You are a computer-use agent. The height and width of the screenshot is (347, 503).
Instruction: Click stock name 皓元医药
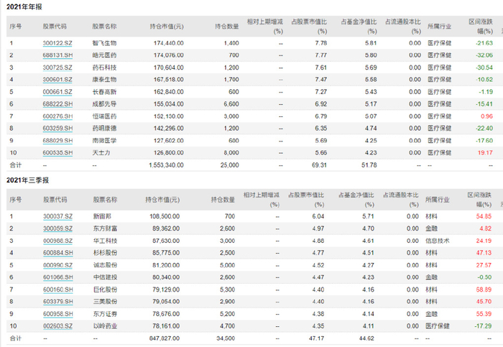pyautogui.click(x=104, y=55)
